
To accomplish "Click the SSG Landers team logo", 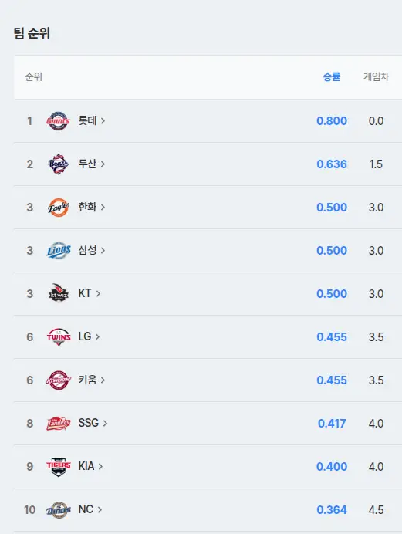I will 58,424.
